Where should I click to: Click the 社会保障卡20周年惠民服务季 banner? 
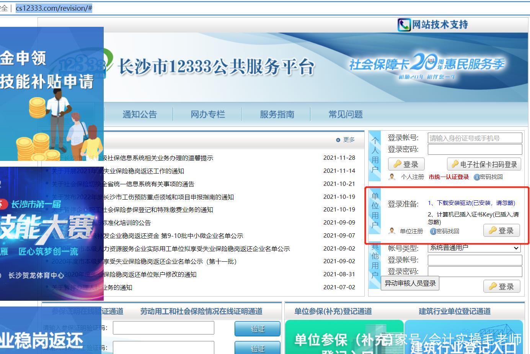pyautogui.click(x=427, y=66)
